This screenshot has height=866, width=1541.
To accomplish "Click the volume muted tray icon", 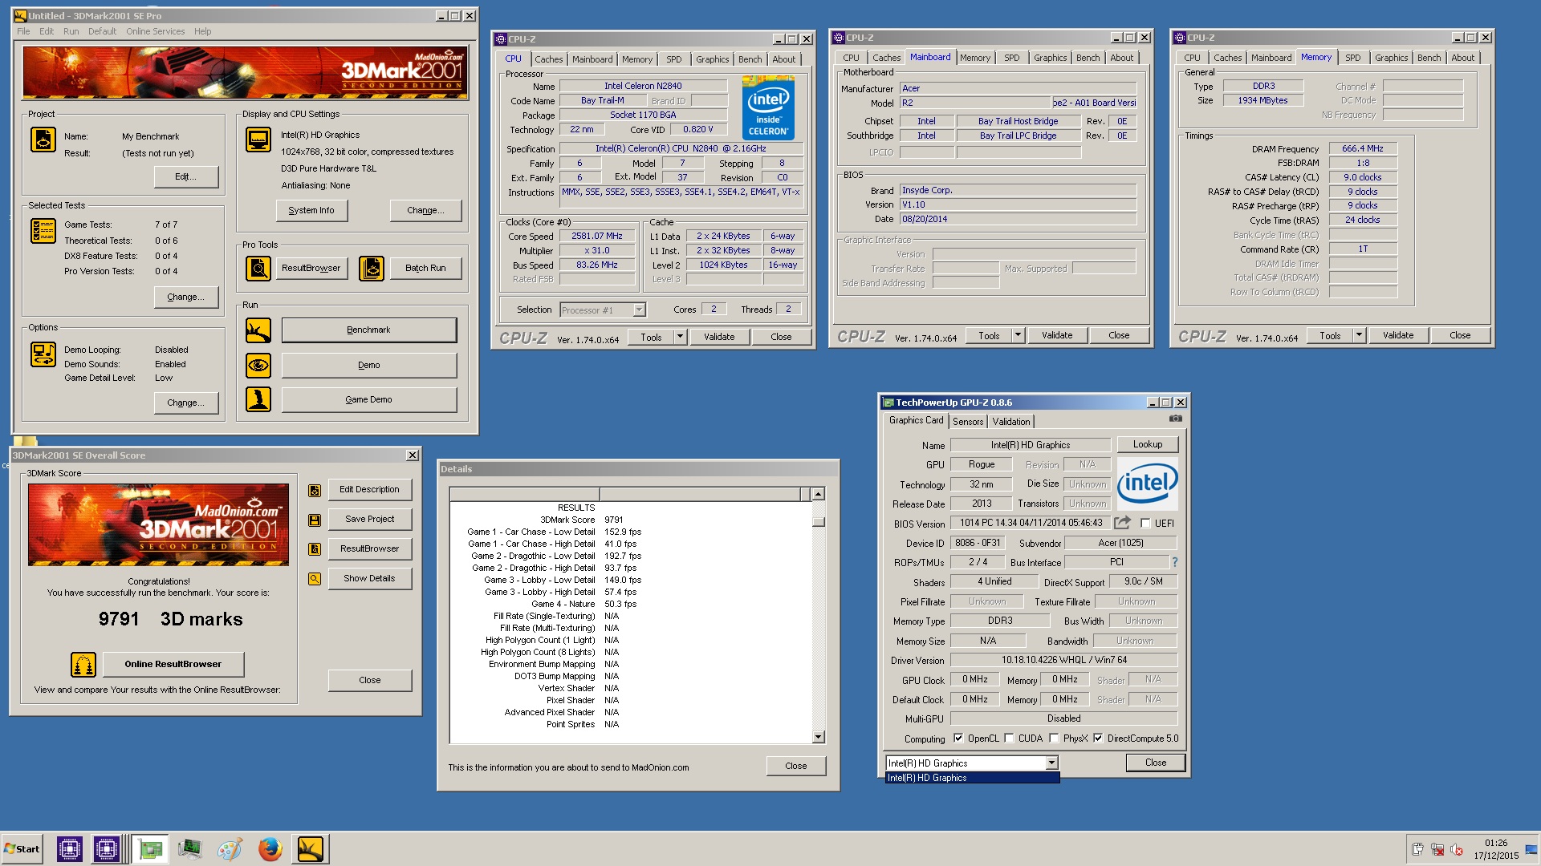I will coord(1457,850).
